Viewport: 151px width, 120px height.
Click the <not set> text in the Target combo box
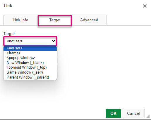pos(15,41)
